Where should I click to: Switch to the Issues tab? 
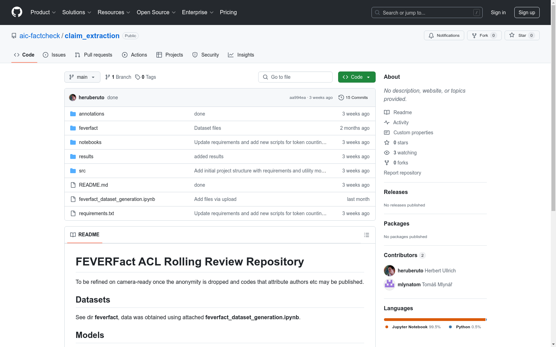(x=54, y=55)
